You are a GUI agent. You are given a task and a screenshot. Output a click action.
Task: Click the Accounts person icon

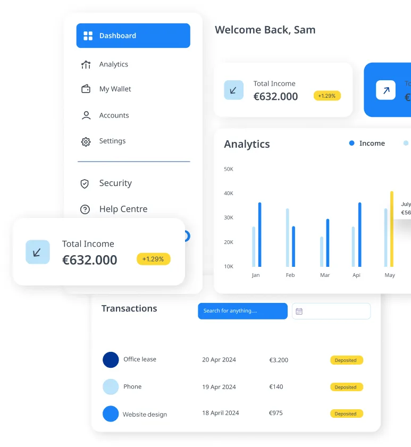86,115
